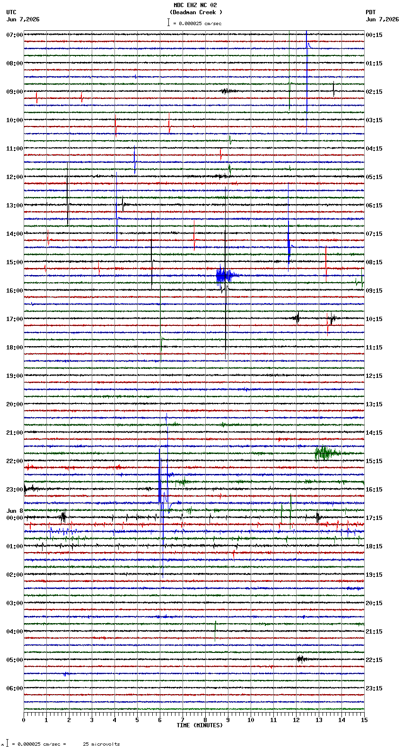Click the station title 'MDC EHZ NC 02'
The width and height of the screenshot is (402, 750).
[x=195, y=5]
